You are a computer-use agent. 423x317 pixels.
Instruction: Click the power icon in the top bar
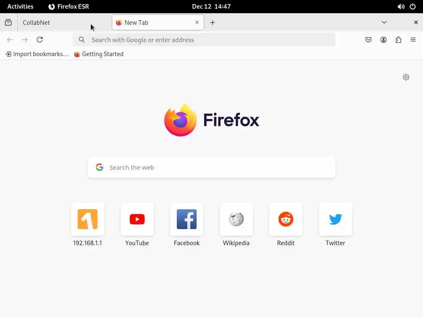point(413,7)
